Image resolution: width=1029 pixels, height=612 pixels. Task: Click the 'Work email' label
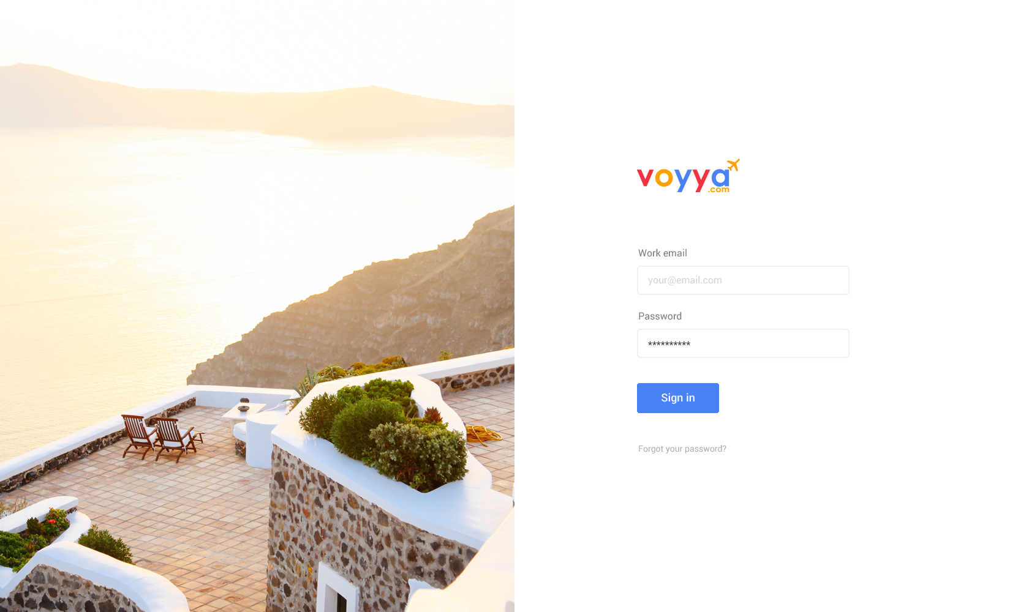tap(663, 253)
